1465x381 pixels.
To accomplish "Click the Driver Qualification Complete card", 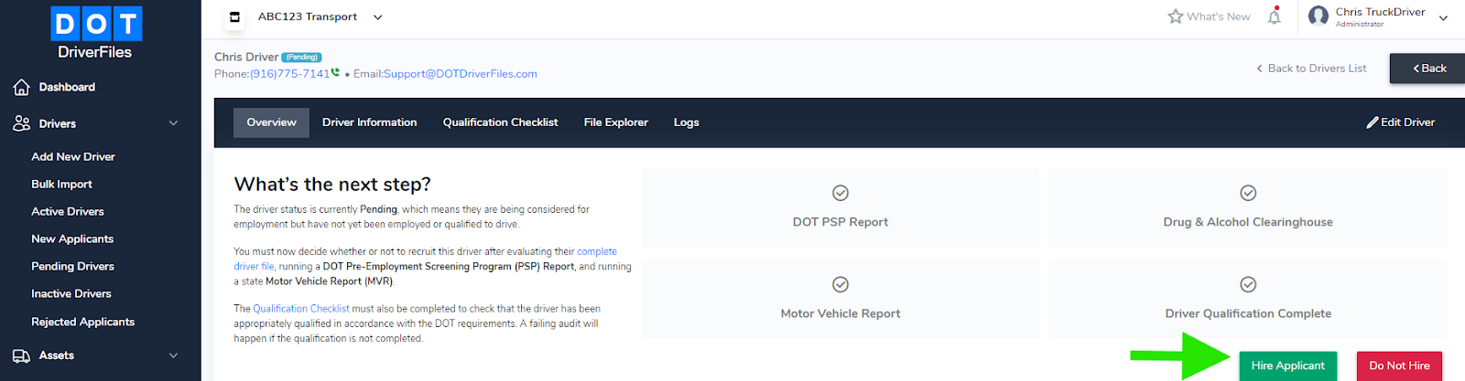I will [1248, 298].
